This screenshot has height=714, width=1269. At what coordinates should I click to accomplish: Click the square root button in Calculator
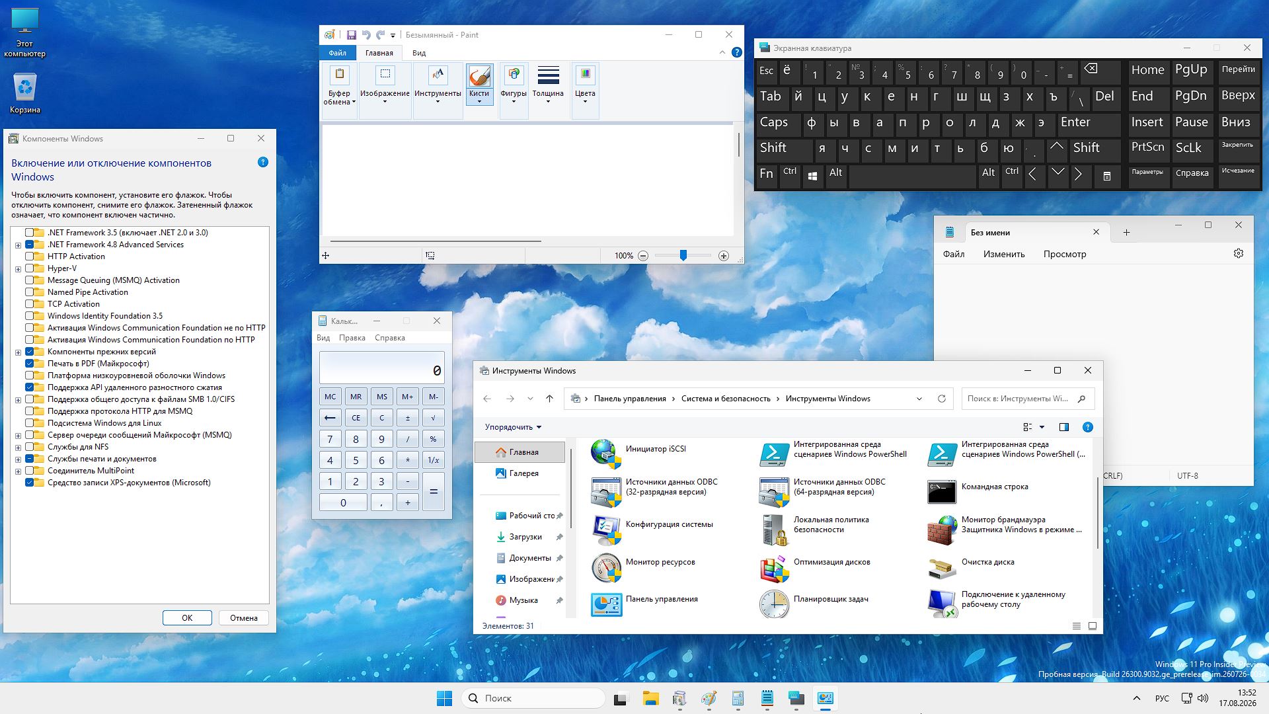(x=433, y=418)
